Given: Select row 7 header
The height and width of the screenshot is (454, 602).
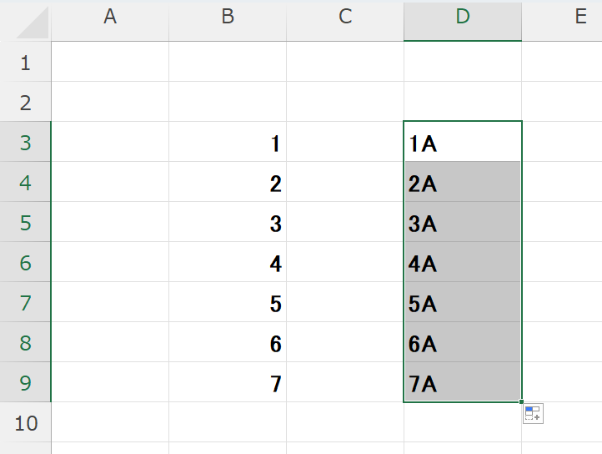Looking at the screenshot, I should click(25, 303).
